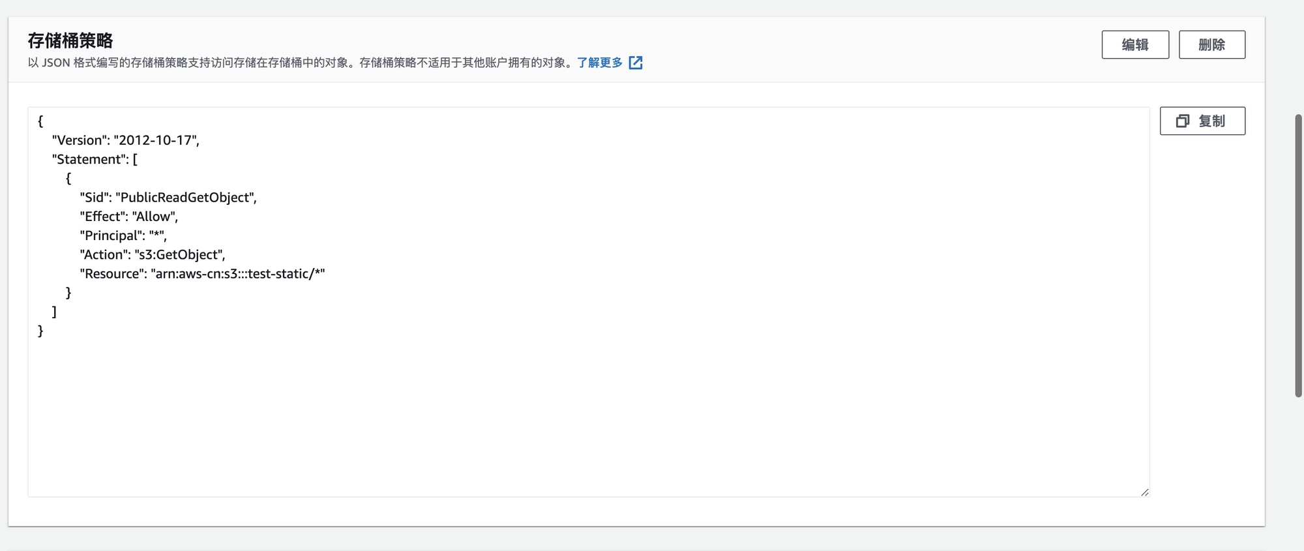Click the final closing brace of policy
The height and width of the screenshot is (551, 1304).
click(40, 331)
